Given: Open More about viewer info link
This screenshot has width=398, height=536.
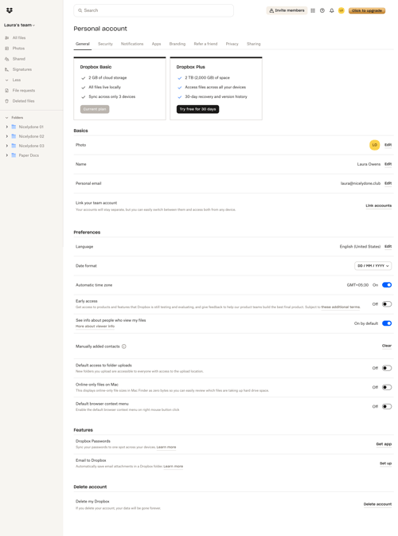Looking at the screenshot, I should (x=95, y=327).
